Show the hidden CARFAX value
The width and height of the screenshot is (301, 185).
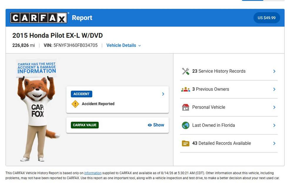(x=156, y=125)
